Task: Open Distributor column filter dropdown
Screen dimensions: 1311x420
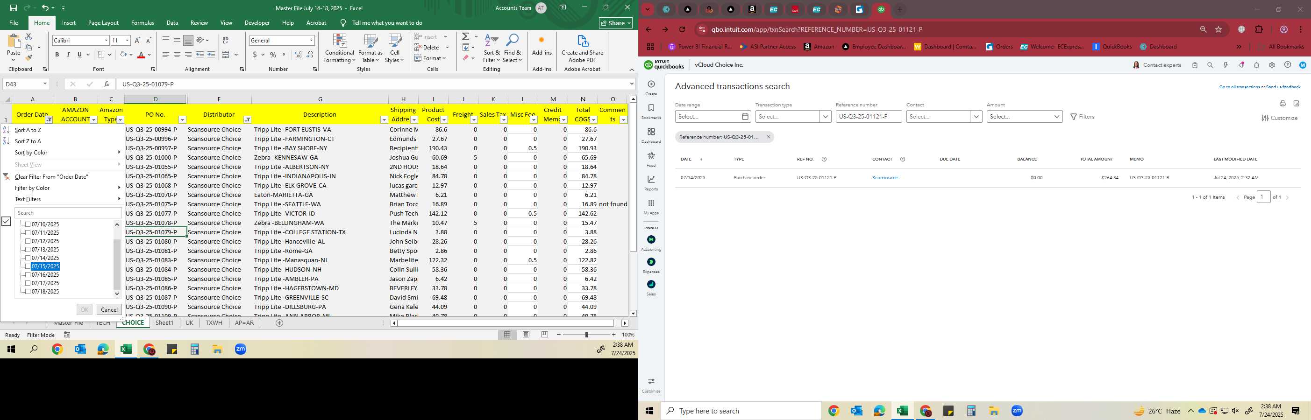Action: tap(247, 119)
